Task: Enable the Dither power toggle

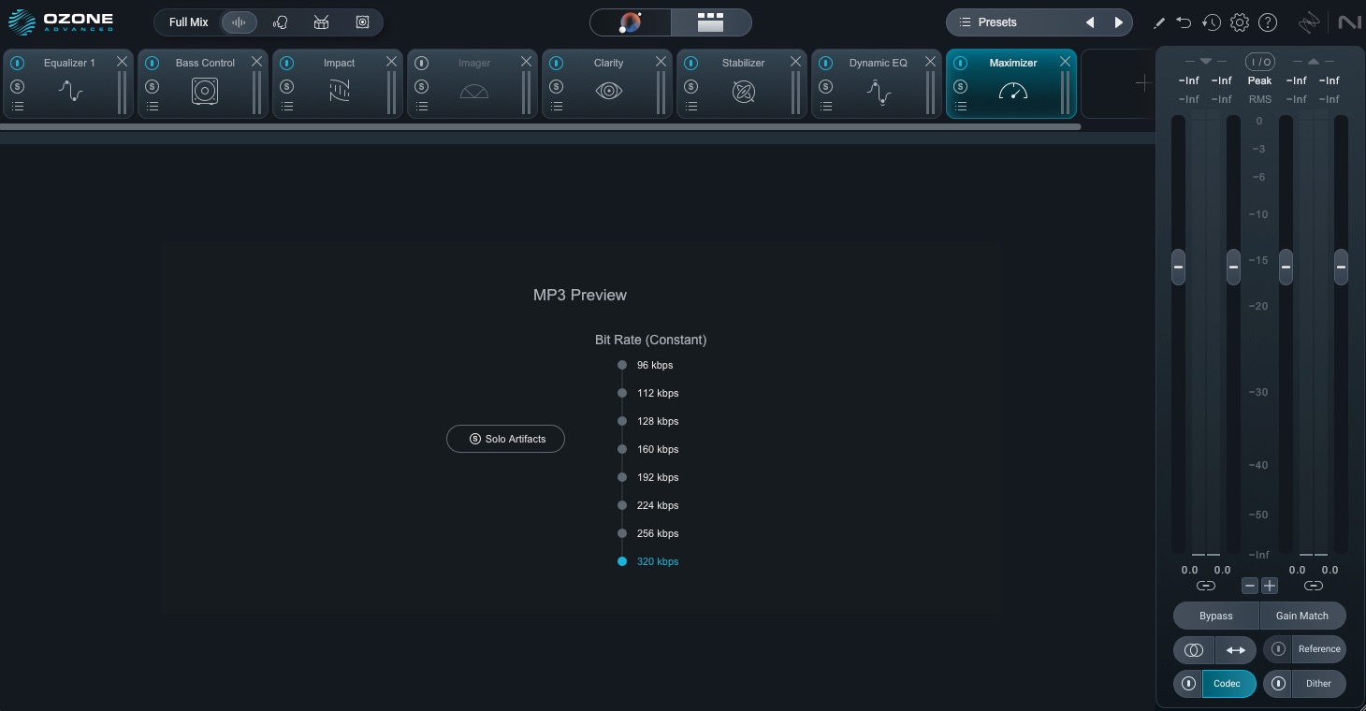Action: click(1278, 684)
